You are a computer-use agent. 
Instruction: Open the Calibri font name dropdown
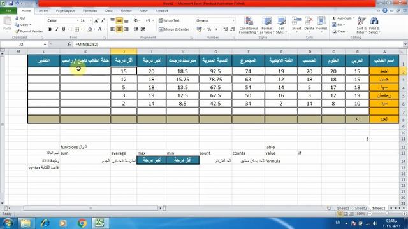(78, 20)
